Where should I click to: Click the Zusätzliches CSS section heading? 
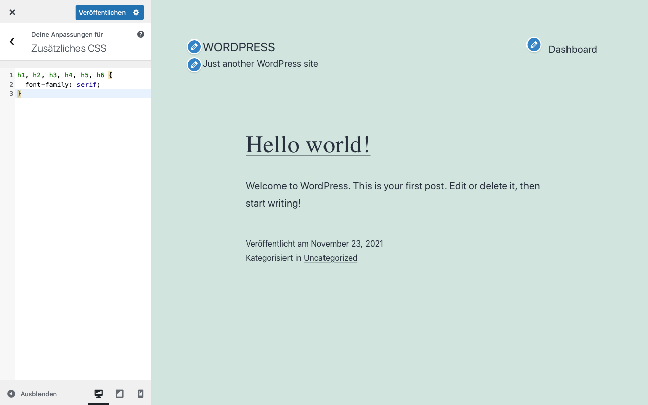point(69,49)
